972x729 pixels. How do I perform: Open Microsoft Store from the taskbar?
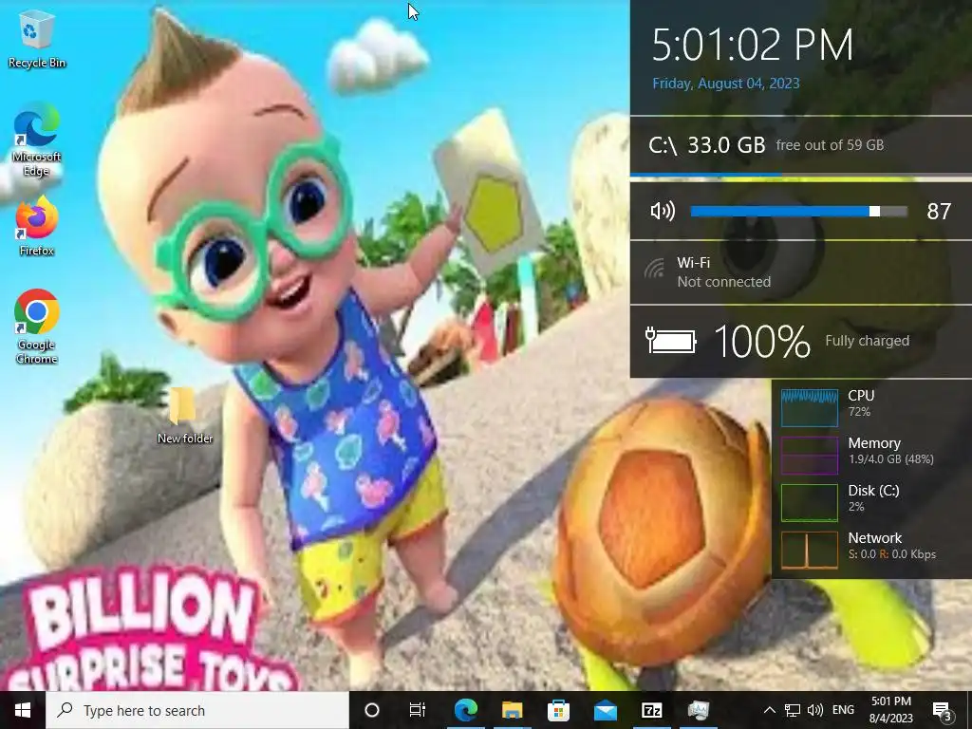click(558, 710)
